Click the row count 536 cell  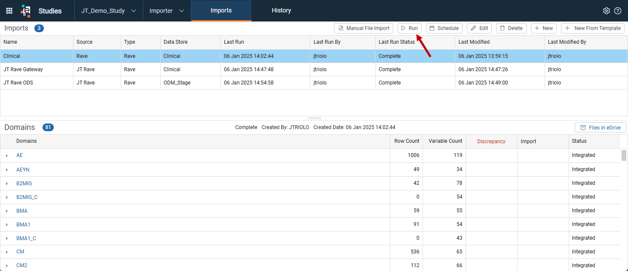(407, 252)
